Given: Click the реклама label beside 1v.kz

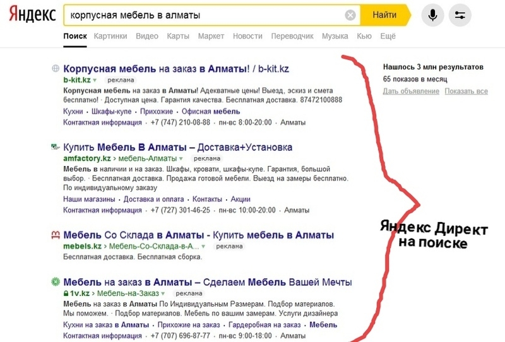Looking at the screenshot, I should pos(189,293).
